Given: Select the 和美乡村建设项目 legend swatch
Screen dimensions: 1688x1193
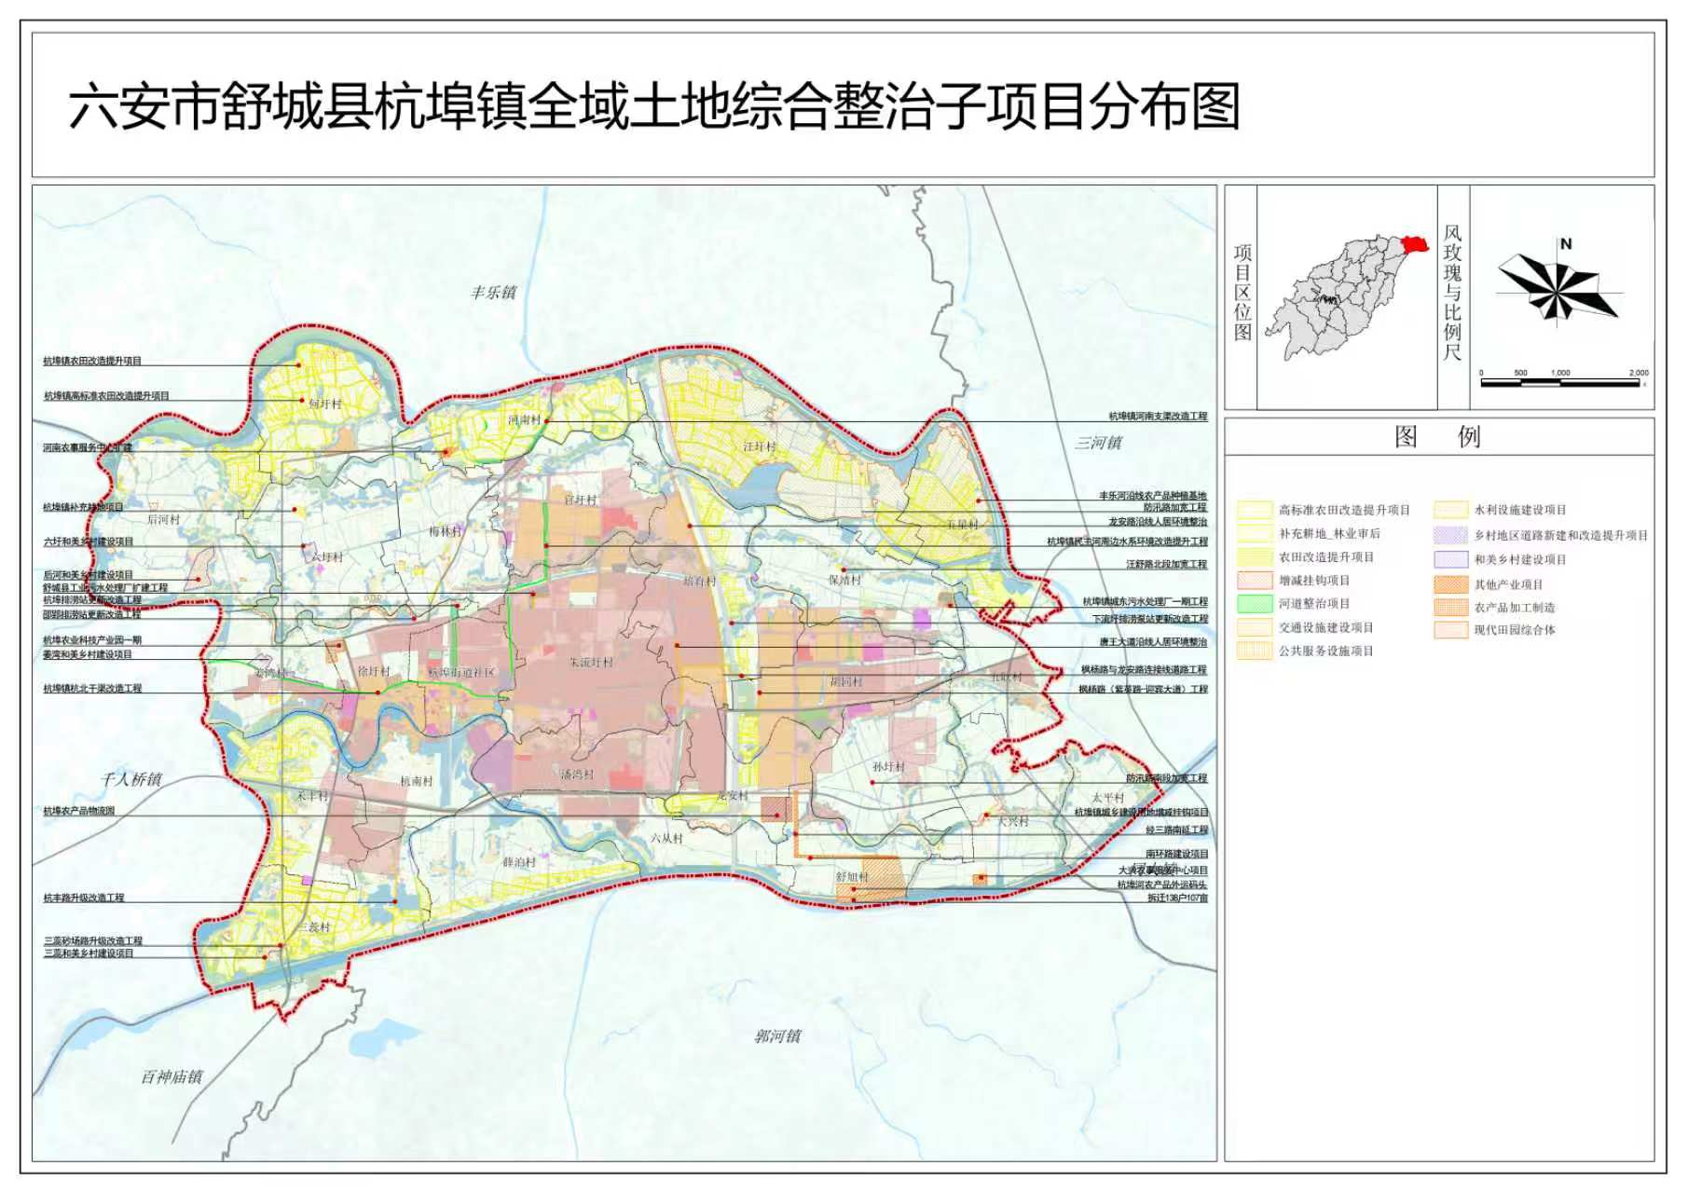Looking at the screenshot, I should click(x=1450, y=559).
